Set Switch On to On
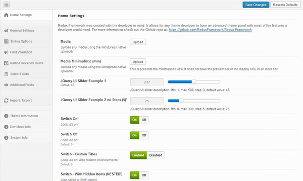This screenshot has width=303, height=181. tap(134, 120)
